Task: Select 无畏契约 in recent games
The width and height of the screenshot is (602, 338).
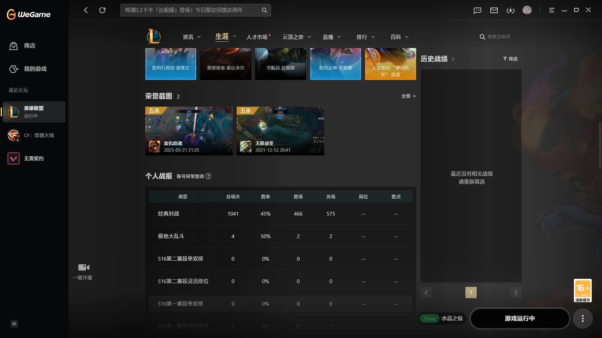Action: [34, 158]
